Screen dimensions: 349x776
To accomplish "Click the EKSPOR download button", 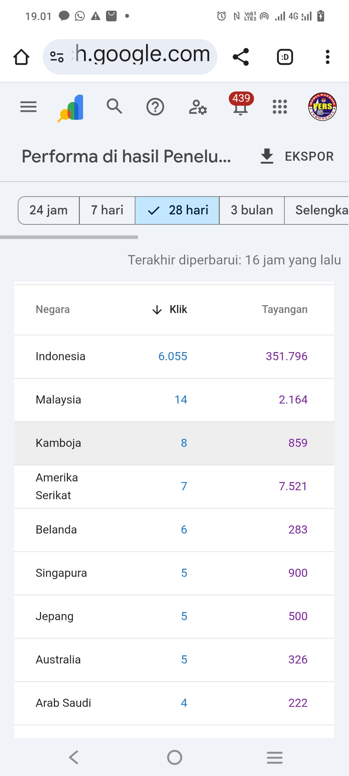I will pyautogui.click(x=297, y=156).
